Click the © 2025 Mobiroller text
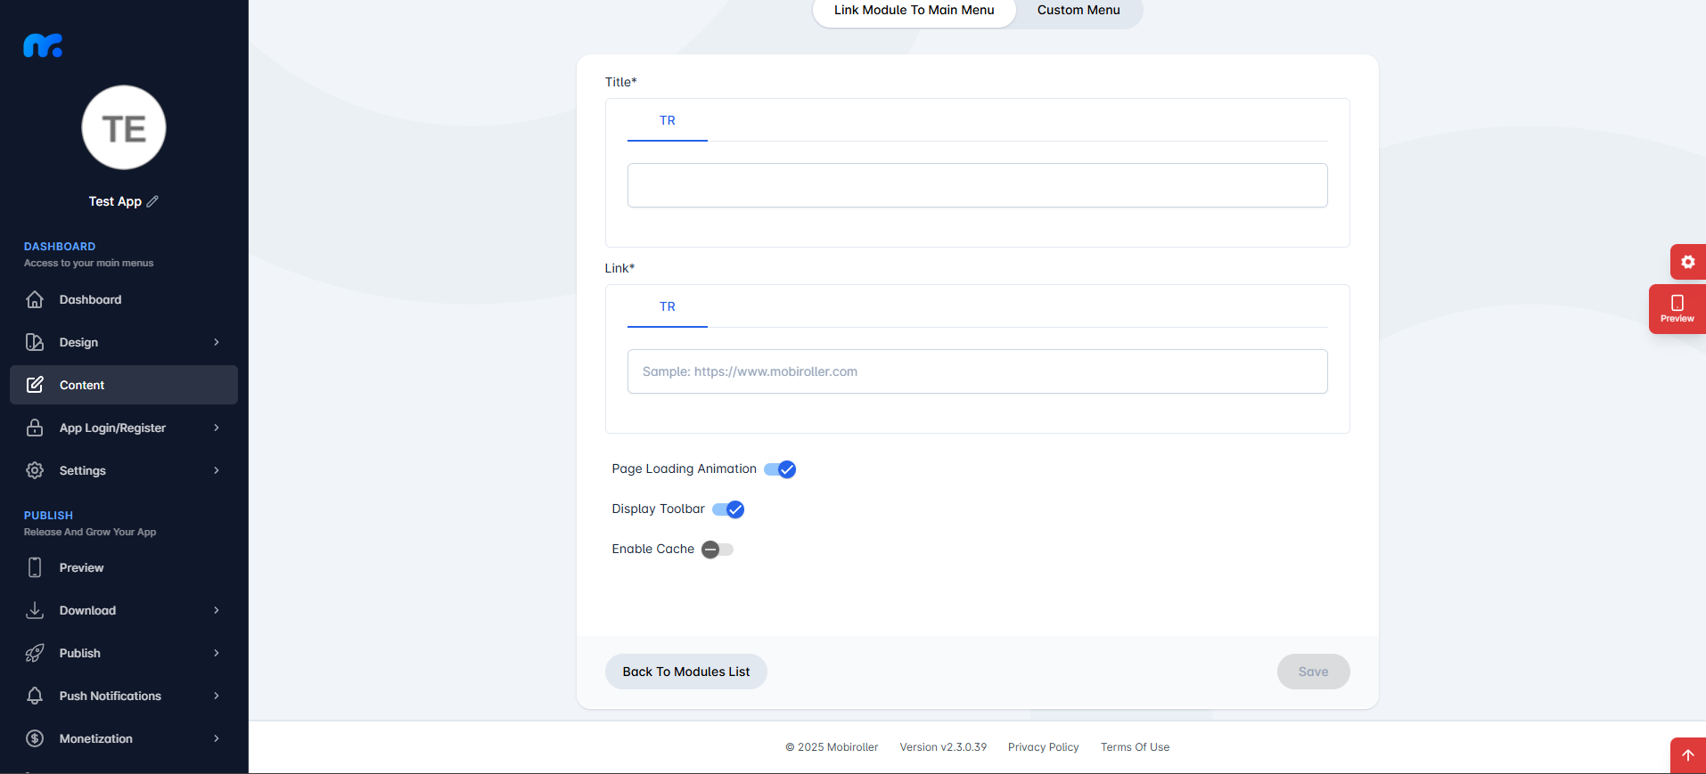Viewport: 1706px width, 774px height. [832, 747]
